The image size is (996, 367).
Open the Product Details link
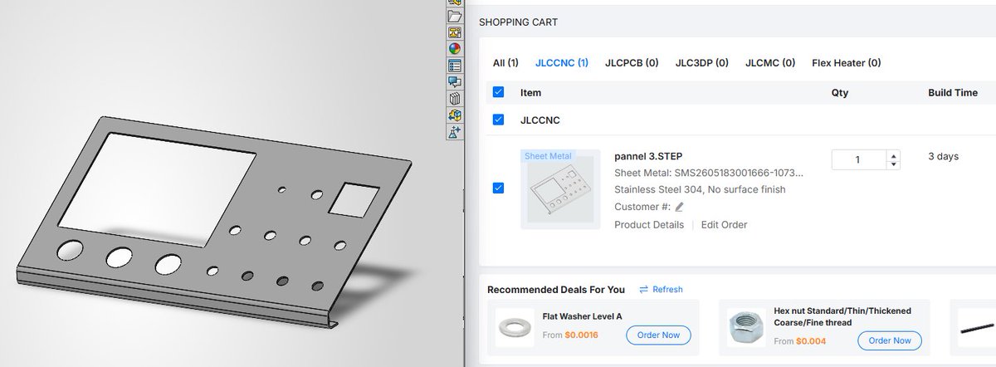coord(649,225)
